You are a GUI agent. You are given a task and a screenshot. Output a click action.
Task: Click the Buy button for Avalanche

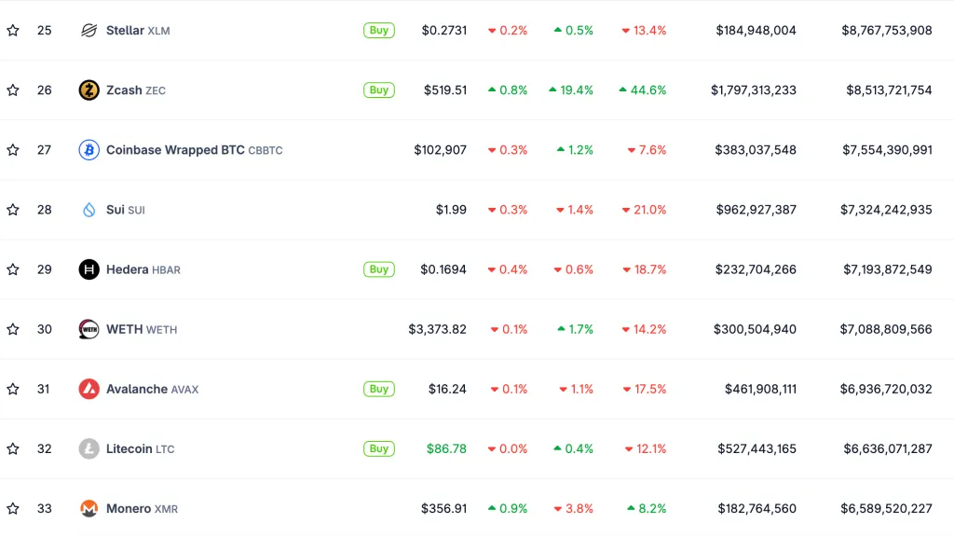pos(378,389)
